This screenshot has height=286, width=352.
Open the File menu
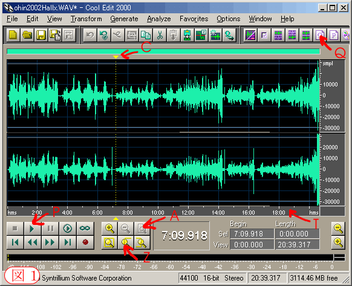pos(12,19)
